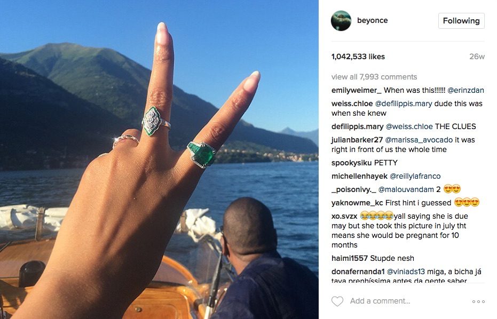
Task: Open julianbarker27 commenter profile
Action: tap(357, 140)
